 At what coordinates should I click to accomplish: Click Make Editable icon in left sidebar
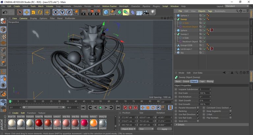click(x=3, y=21)
